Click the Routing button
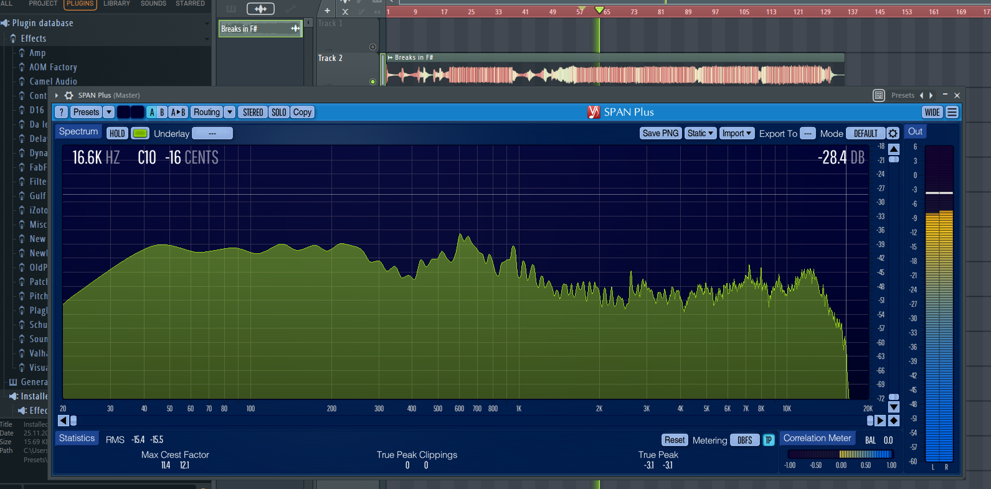This screenshot has width=991, height=489. click(x=206, y=112)
